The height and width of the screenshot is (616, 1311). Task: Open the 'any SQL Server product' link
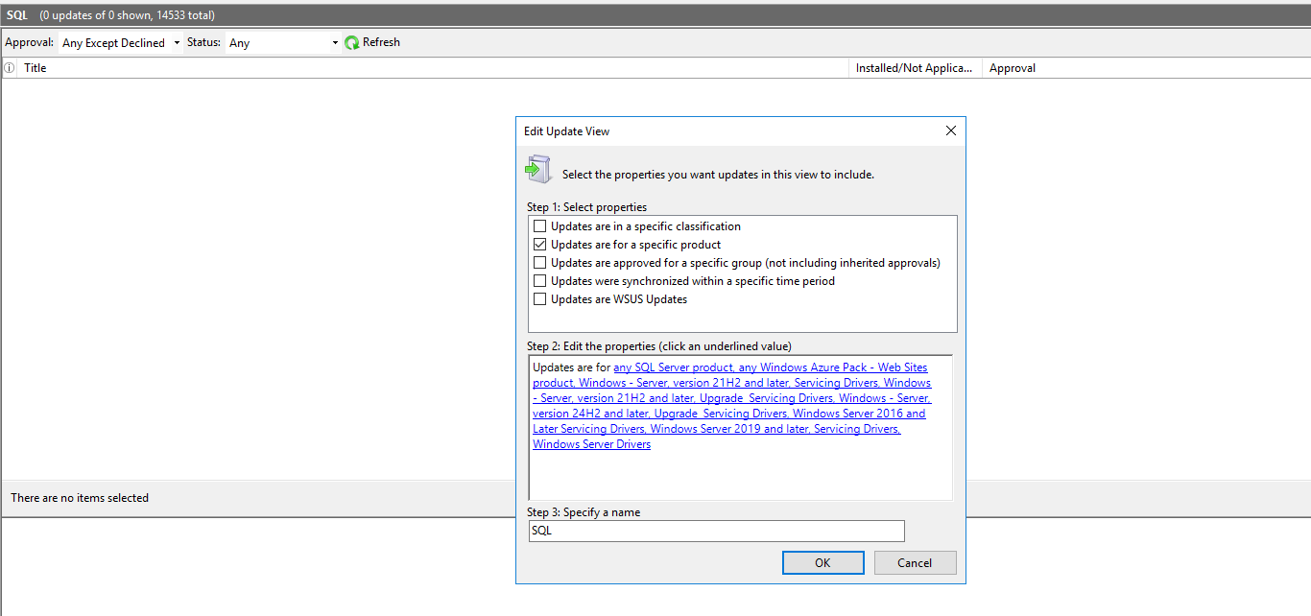coord(675,367)
